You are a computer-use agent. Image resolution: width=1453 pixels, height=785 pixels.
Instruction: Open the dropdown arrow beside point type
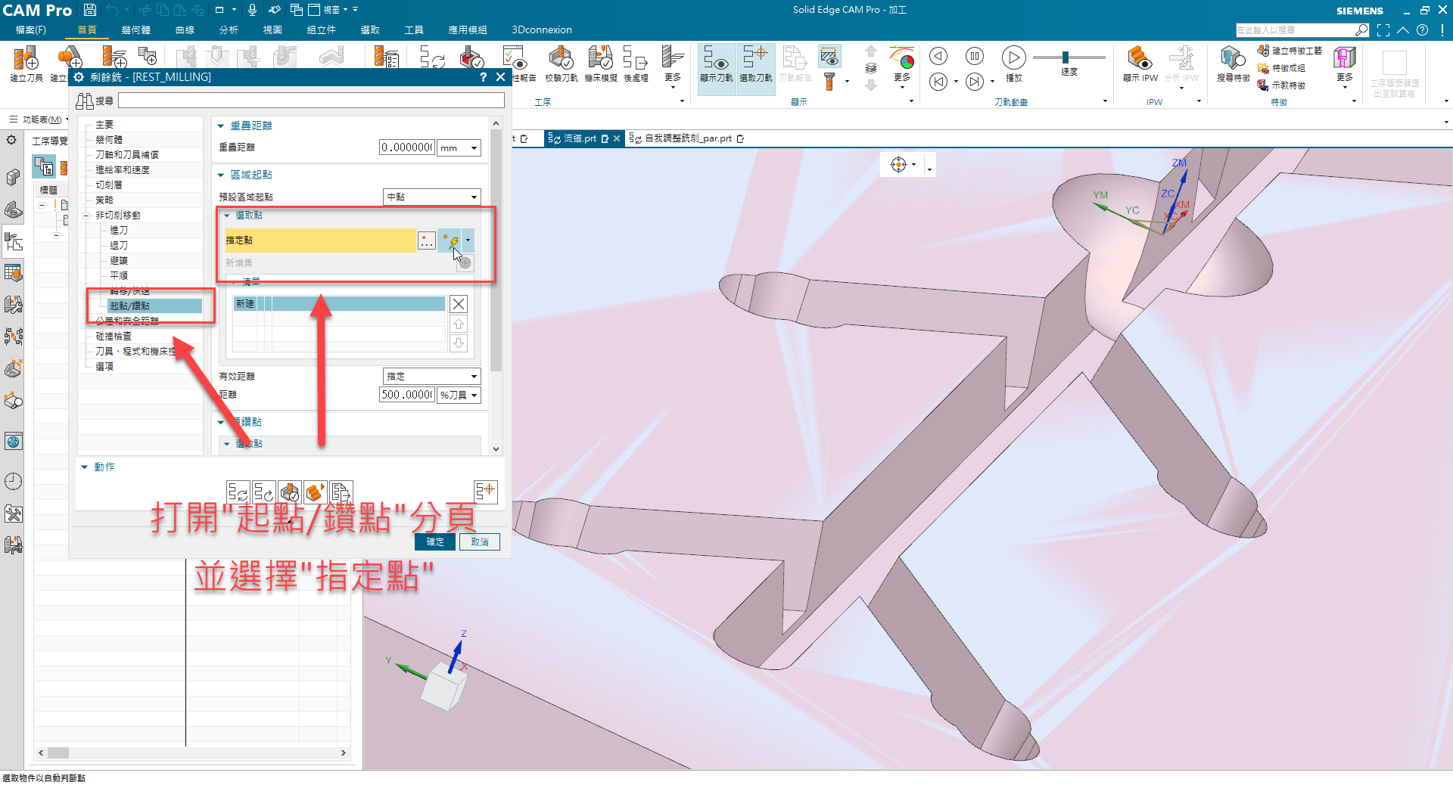click(468, 240)
